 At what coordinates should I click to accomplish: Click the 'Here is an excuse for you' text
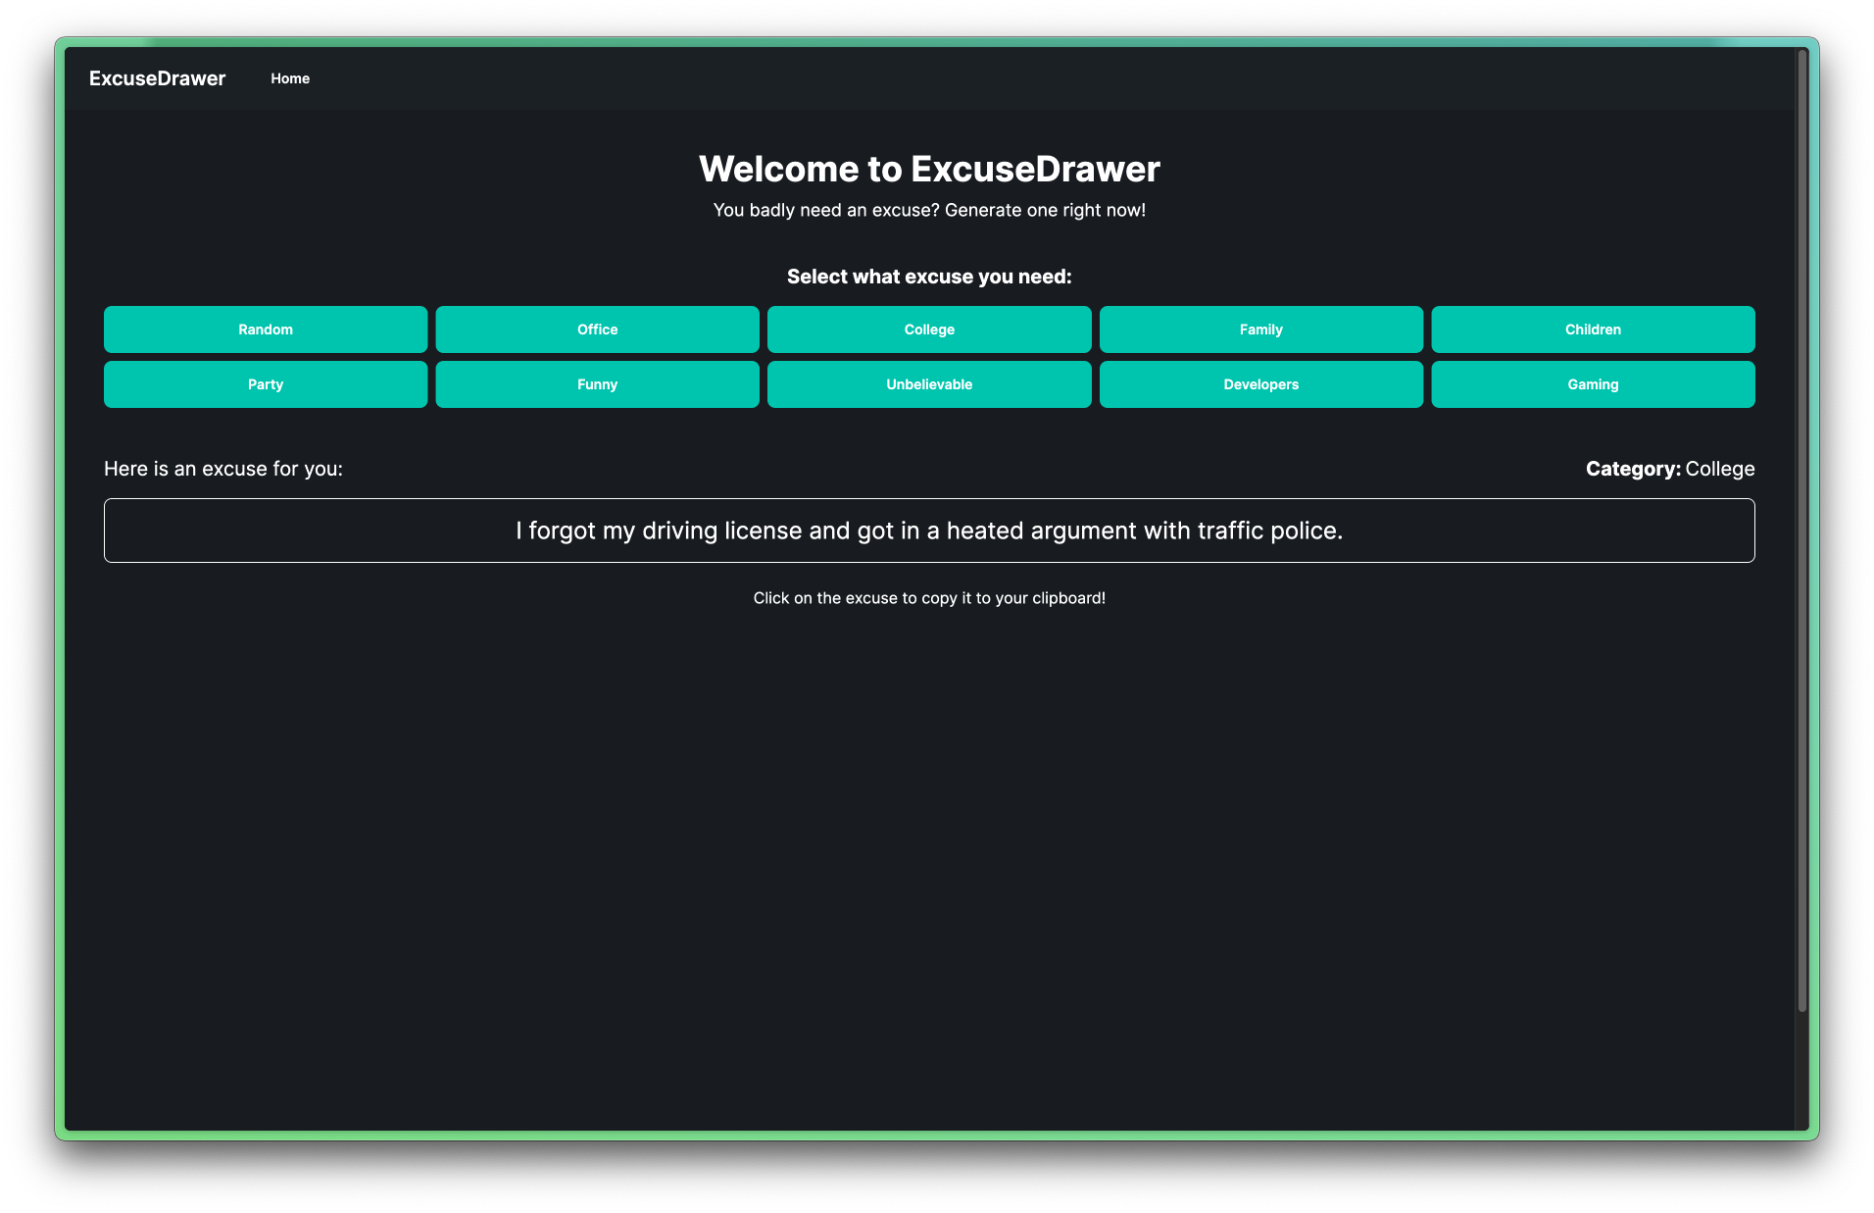point(223,469)
